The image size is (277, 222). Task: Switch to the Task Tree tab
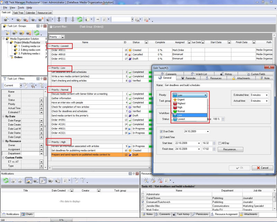click(18, 13)
